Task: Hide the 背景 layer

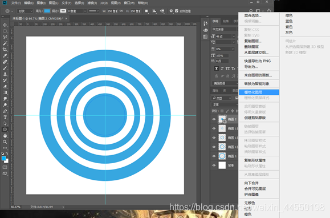Action: click(x=214, y=165)
